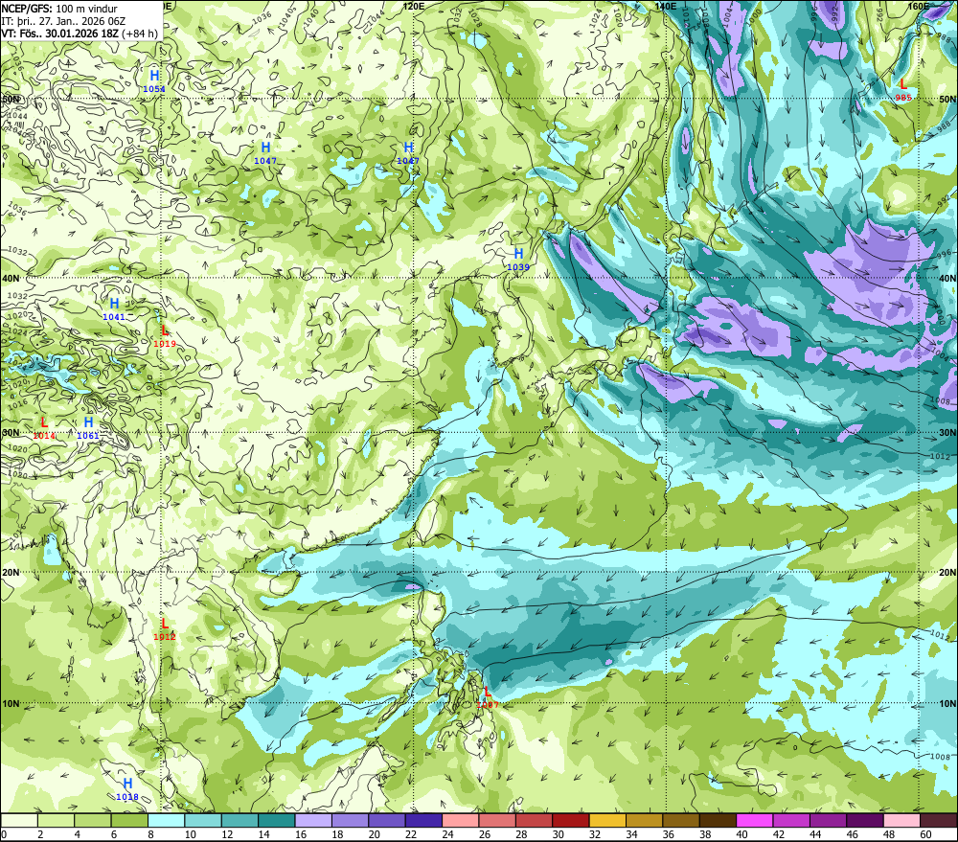Screen dimensions: 958x842
Task: Select the blue H above the 1061 label
Action: 88,422
